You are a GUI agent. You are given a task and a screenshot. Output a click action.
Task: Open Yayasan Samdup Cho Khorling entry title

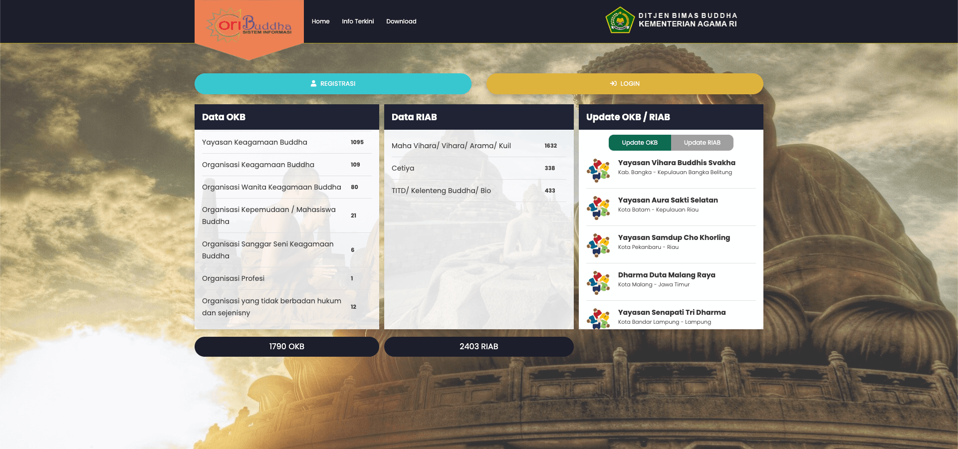674,237
